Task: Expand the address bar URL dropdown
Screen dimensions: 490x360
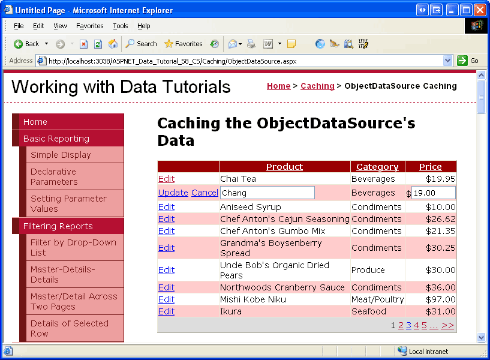Action: 447,61
